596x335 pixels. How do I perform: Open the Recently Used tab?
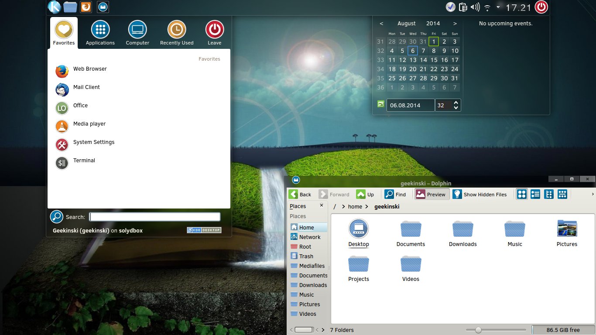point(177,34)
